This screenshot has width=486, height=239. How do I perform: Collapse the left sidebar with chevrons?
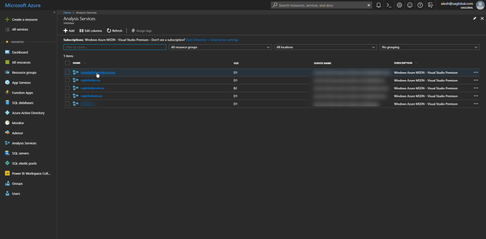(x=54, y=13)
